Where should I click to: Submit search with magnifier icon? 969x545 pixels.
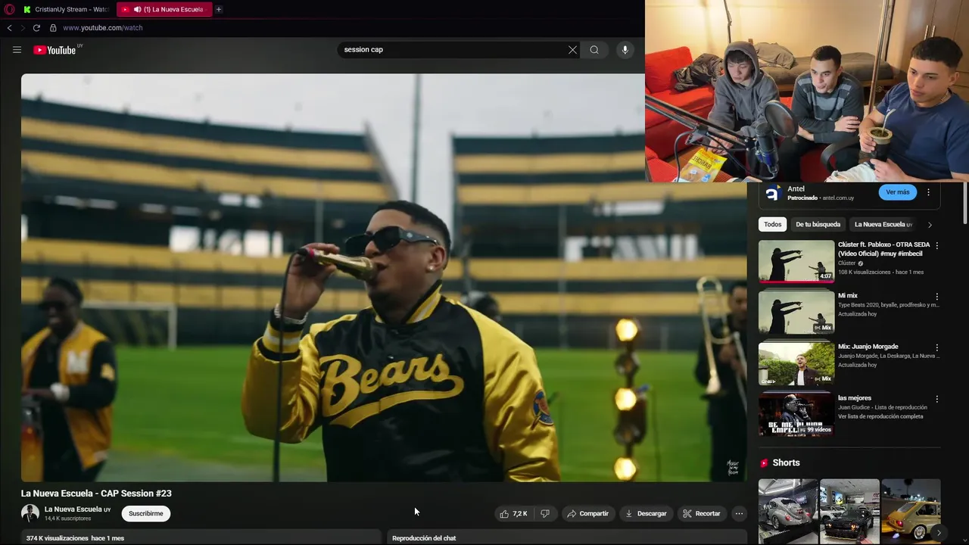tap(594, 50)
